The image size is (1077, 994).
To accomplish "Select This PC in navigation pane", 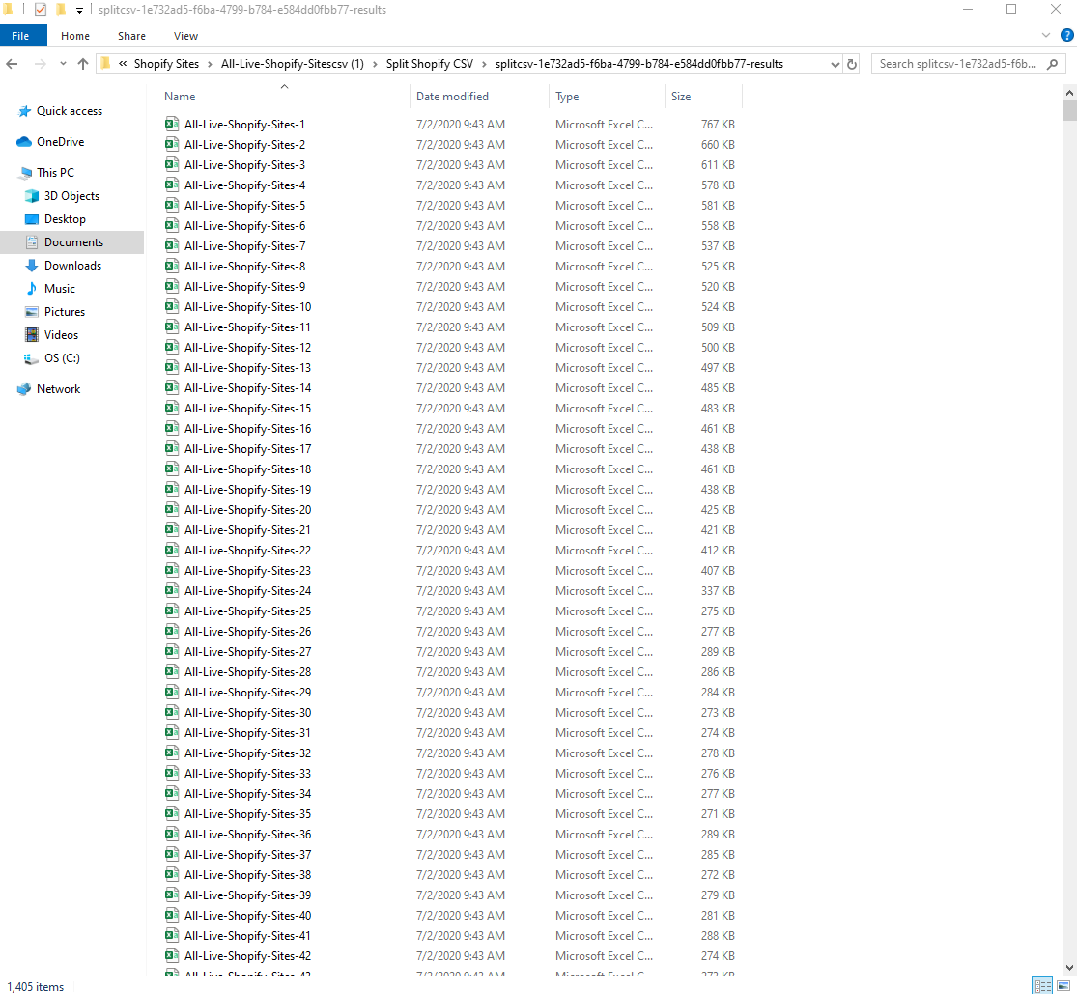I will 55,173.
